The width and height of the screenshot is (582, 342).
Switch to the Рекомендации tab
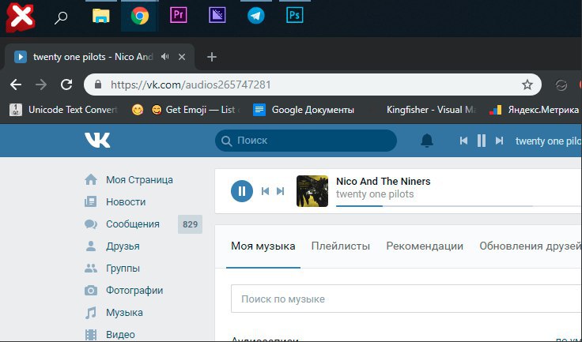click(x=425, y=246)
